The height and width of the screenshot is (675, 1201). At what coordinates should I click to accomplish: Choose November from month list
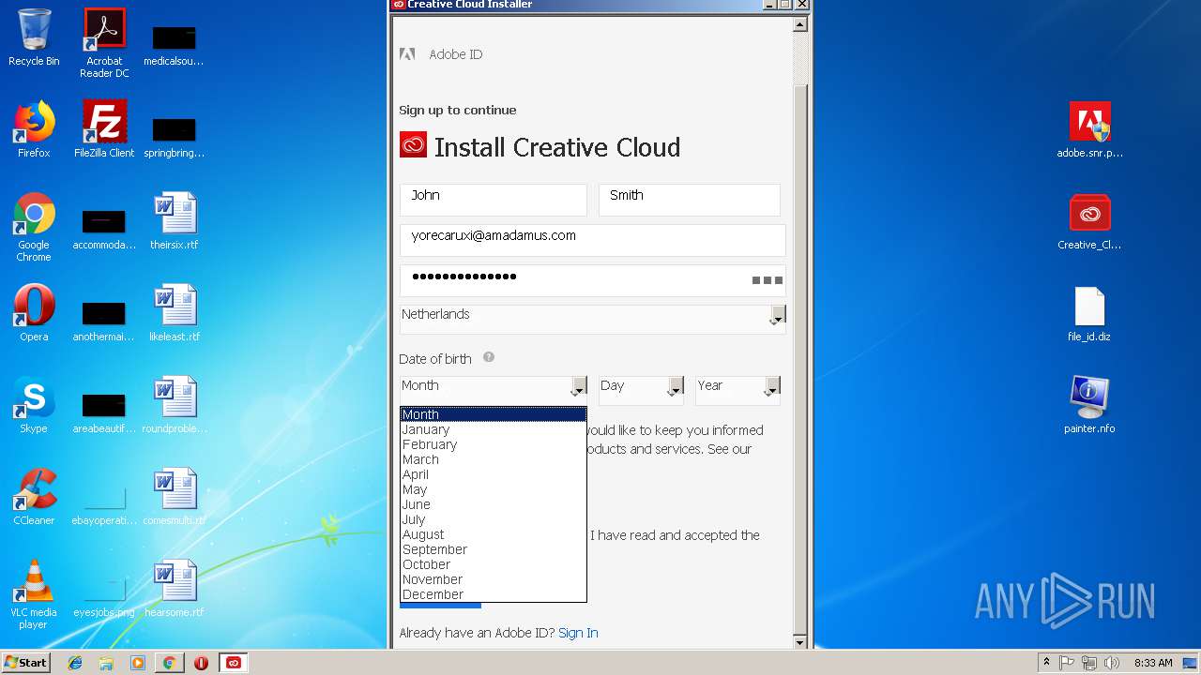pyautogui.click(x=494, y=579)
